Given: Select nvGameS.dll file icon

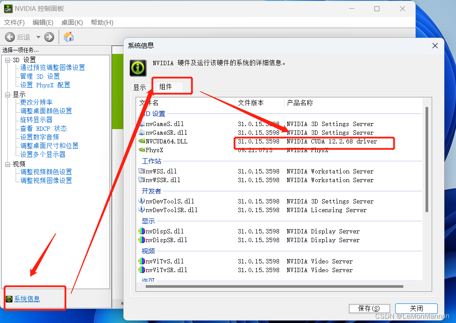Looking at the screenshot, I should (142, 124).
